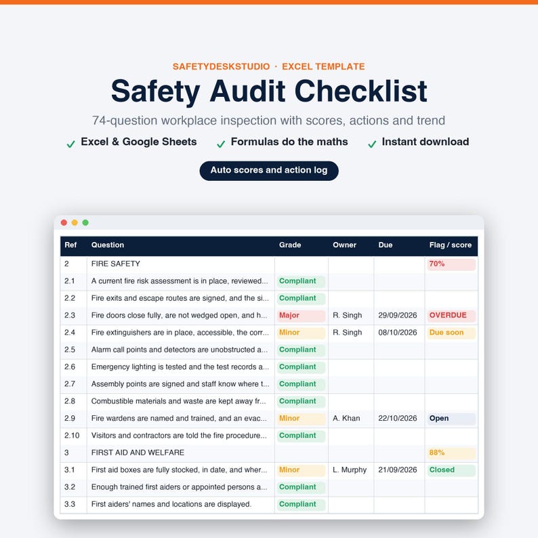Click question 'Fire wardens are named and trained'
Image resolution: width=538 pixels, height=538 pixels.
[x=179, y=418]
